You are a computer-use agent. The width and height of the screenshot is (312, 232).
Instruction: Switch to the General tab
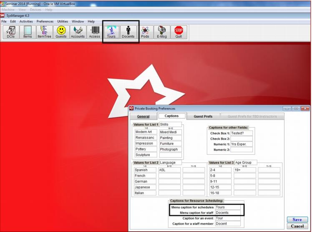143,116
